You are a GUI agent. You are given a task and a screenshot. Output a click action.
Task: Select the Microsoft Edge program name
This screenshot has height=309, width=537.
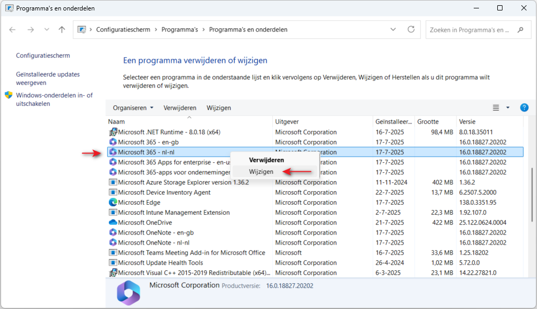(x=139, y=202)
